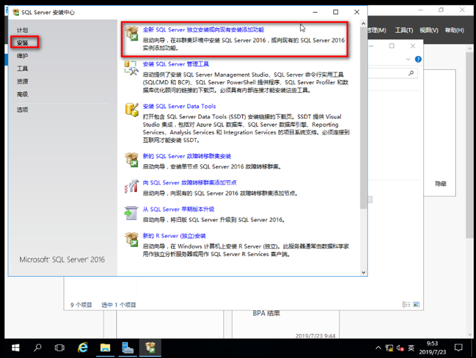Image resolution: width=476 pixels, height=358 pixels.
Task: Click 从 SQL Server 早期版本升级 link
Action: coord(178,210)
